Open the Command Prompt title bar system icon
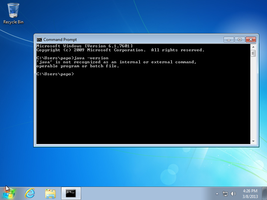 pos(39,40)
